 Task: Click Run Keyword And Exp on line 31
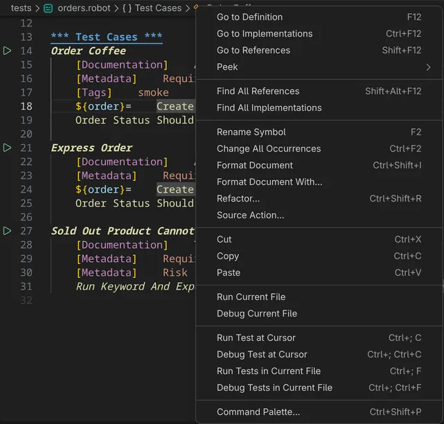[x=135, y=286]
